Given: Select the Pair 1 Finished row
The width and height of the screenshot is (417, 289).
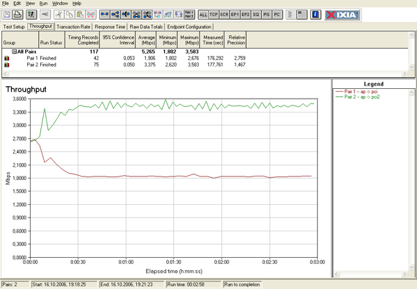Looking at the screenshot, I should click(x=205, y=58).
